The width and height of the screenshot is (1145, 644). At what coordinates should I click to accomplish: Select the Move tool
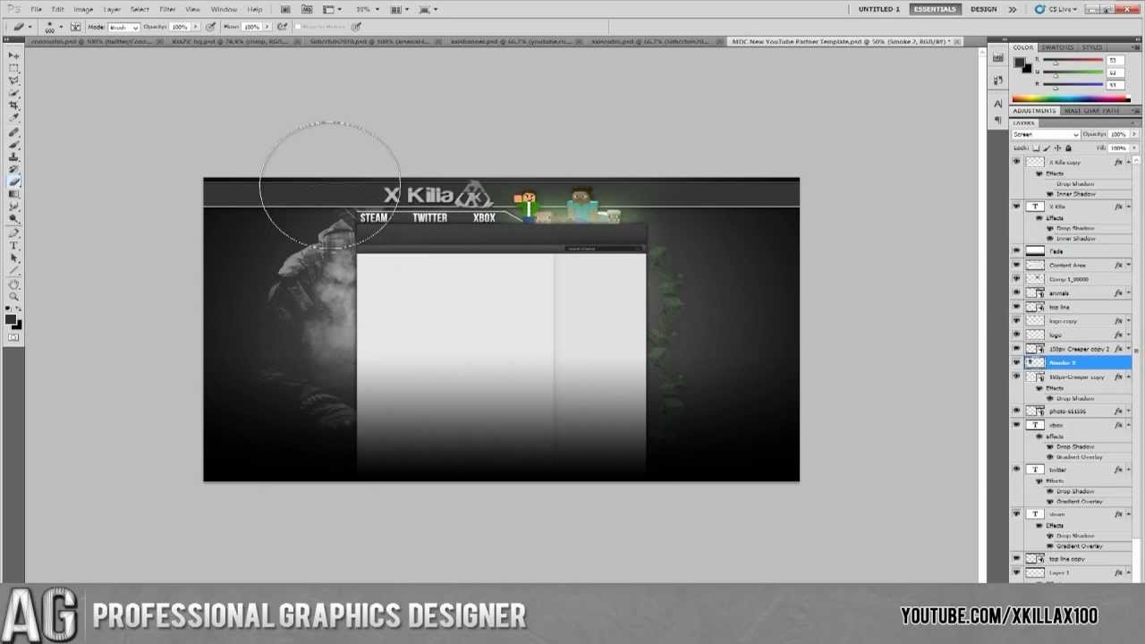tap(13, 55)
